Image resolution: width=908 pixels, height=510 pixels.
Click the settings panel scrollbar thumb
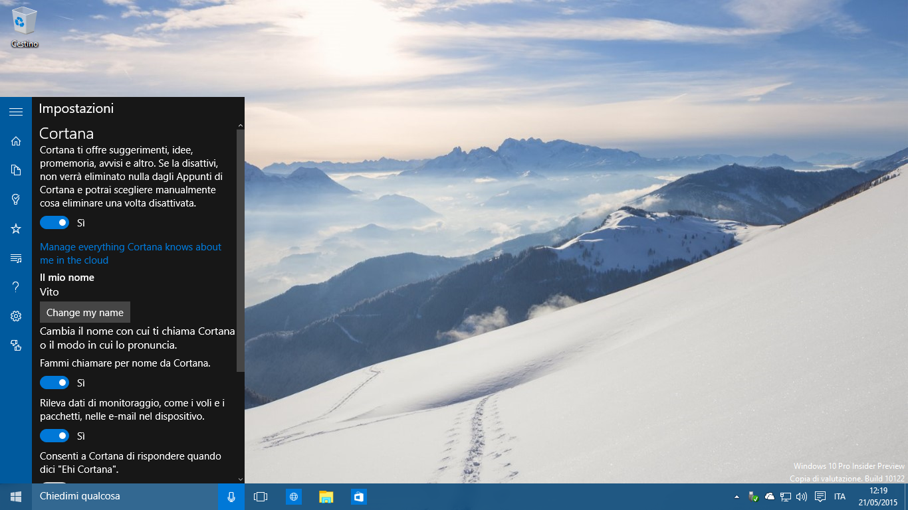[x=241, y=250]
